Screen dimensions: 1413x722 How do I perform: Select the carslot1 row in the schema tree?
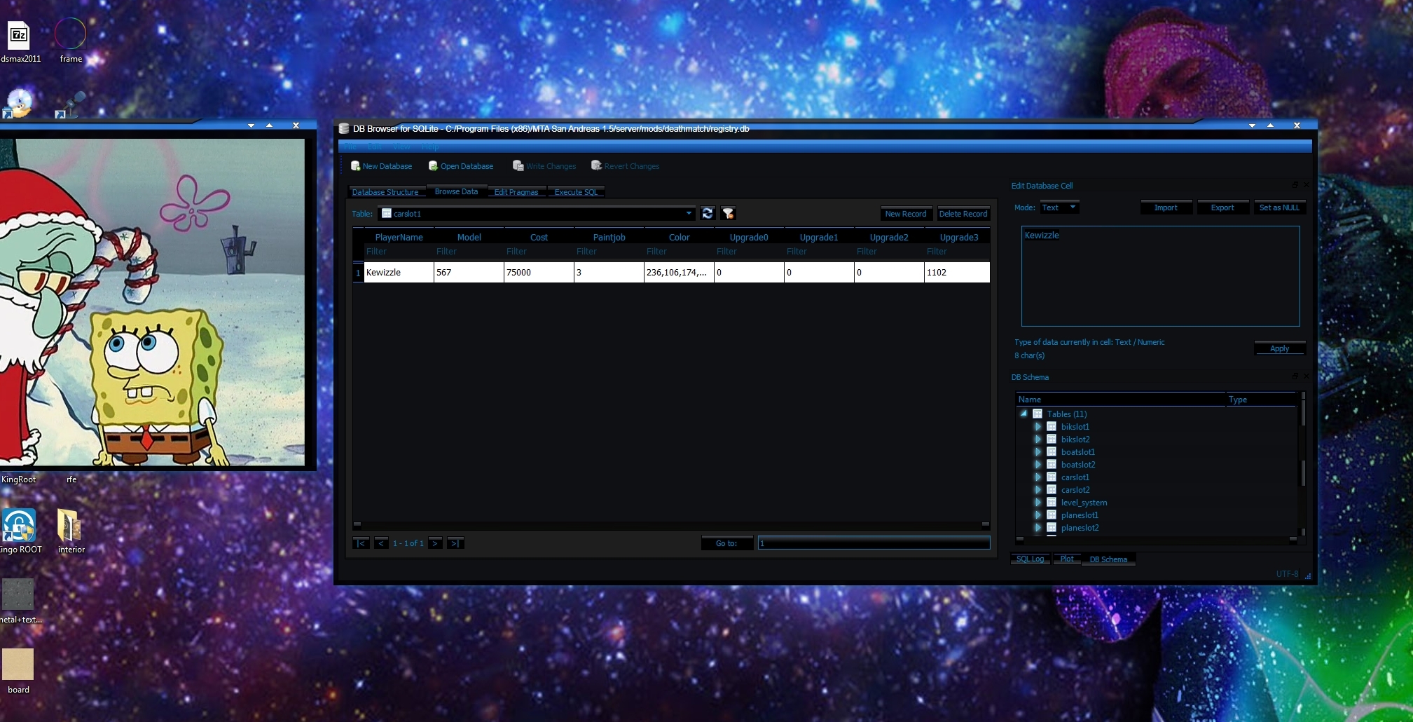1075,477
